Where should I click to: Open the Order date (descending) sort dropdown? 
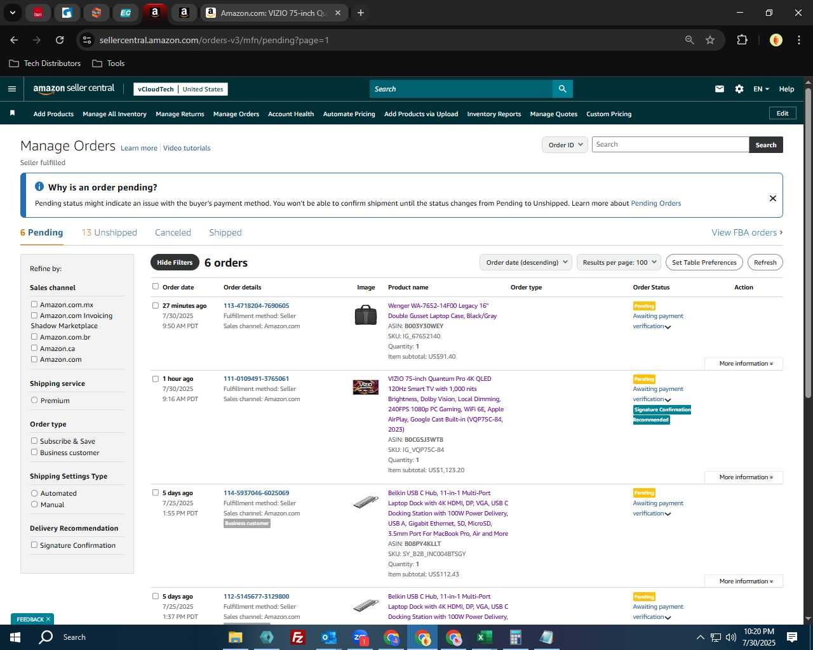[526, 262]
